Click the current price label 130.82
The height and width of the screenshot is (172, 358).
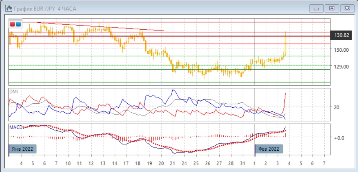[342, 35]
